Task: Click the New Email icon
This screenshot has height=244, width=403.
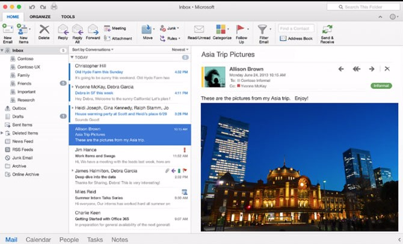Action: pyautogui.click(x=8, y=30)
